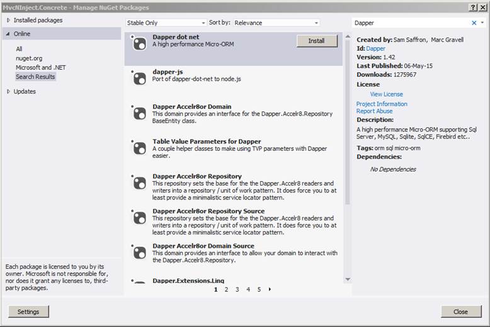Go to results page 5
The width and height of the screenshot is (490, 327).
click(x=259, y=289)
